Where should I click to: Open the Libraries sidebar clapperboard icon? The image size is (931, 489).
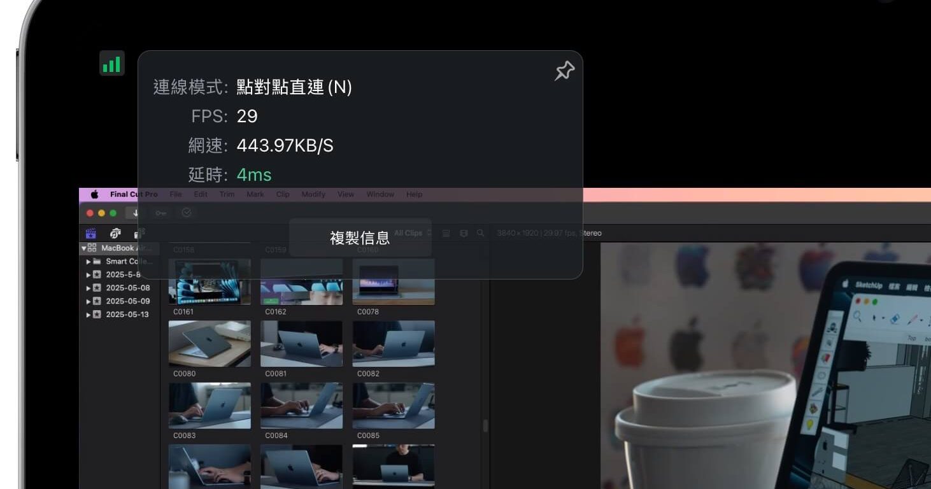tap(90, 234)
